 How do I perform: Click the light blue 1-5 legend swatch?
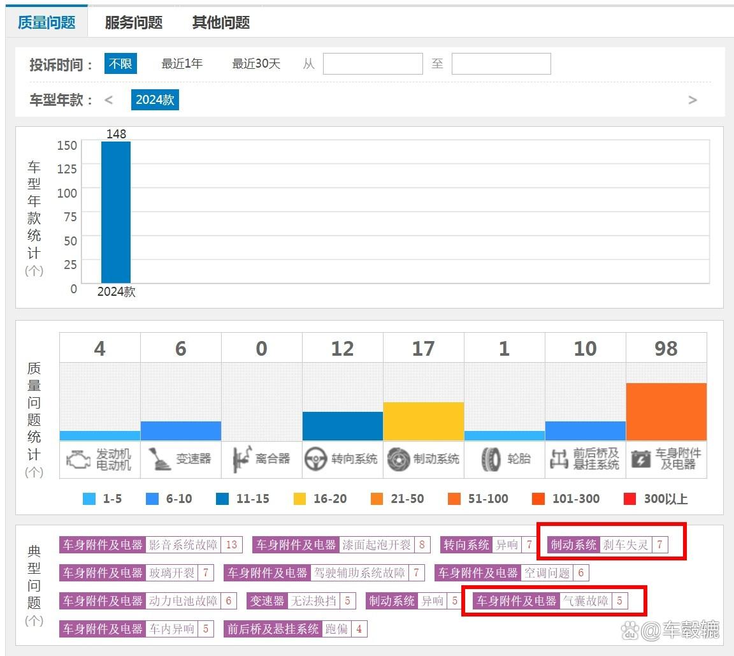[89, 499]
